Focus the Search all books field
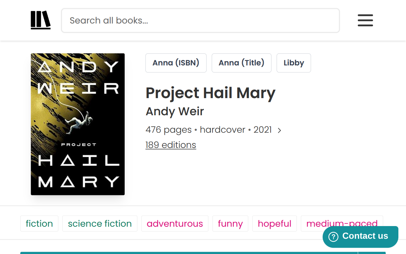This screenshot has height=254, width=406. 200,21
